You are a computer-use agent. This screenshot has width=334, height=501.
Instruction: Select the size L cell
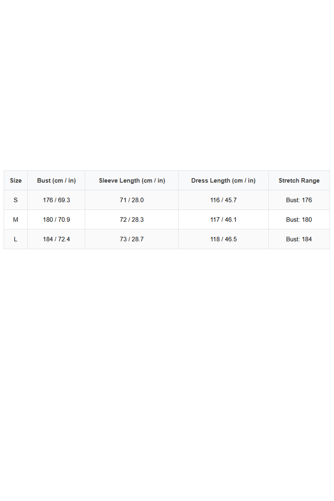pyautogui.click(x=16, y=239)
